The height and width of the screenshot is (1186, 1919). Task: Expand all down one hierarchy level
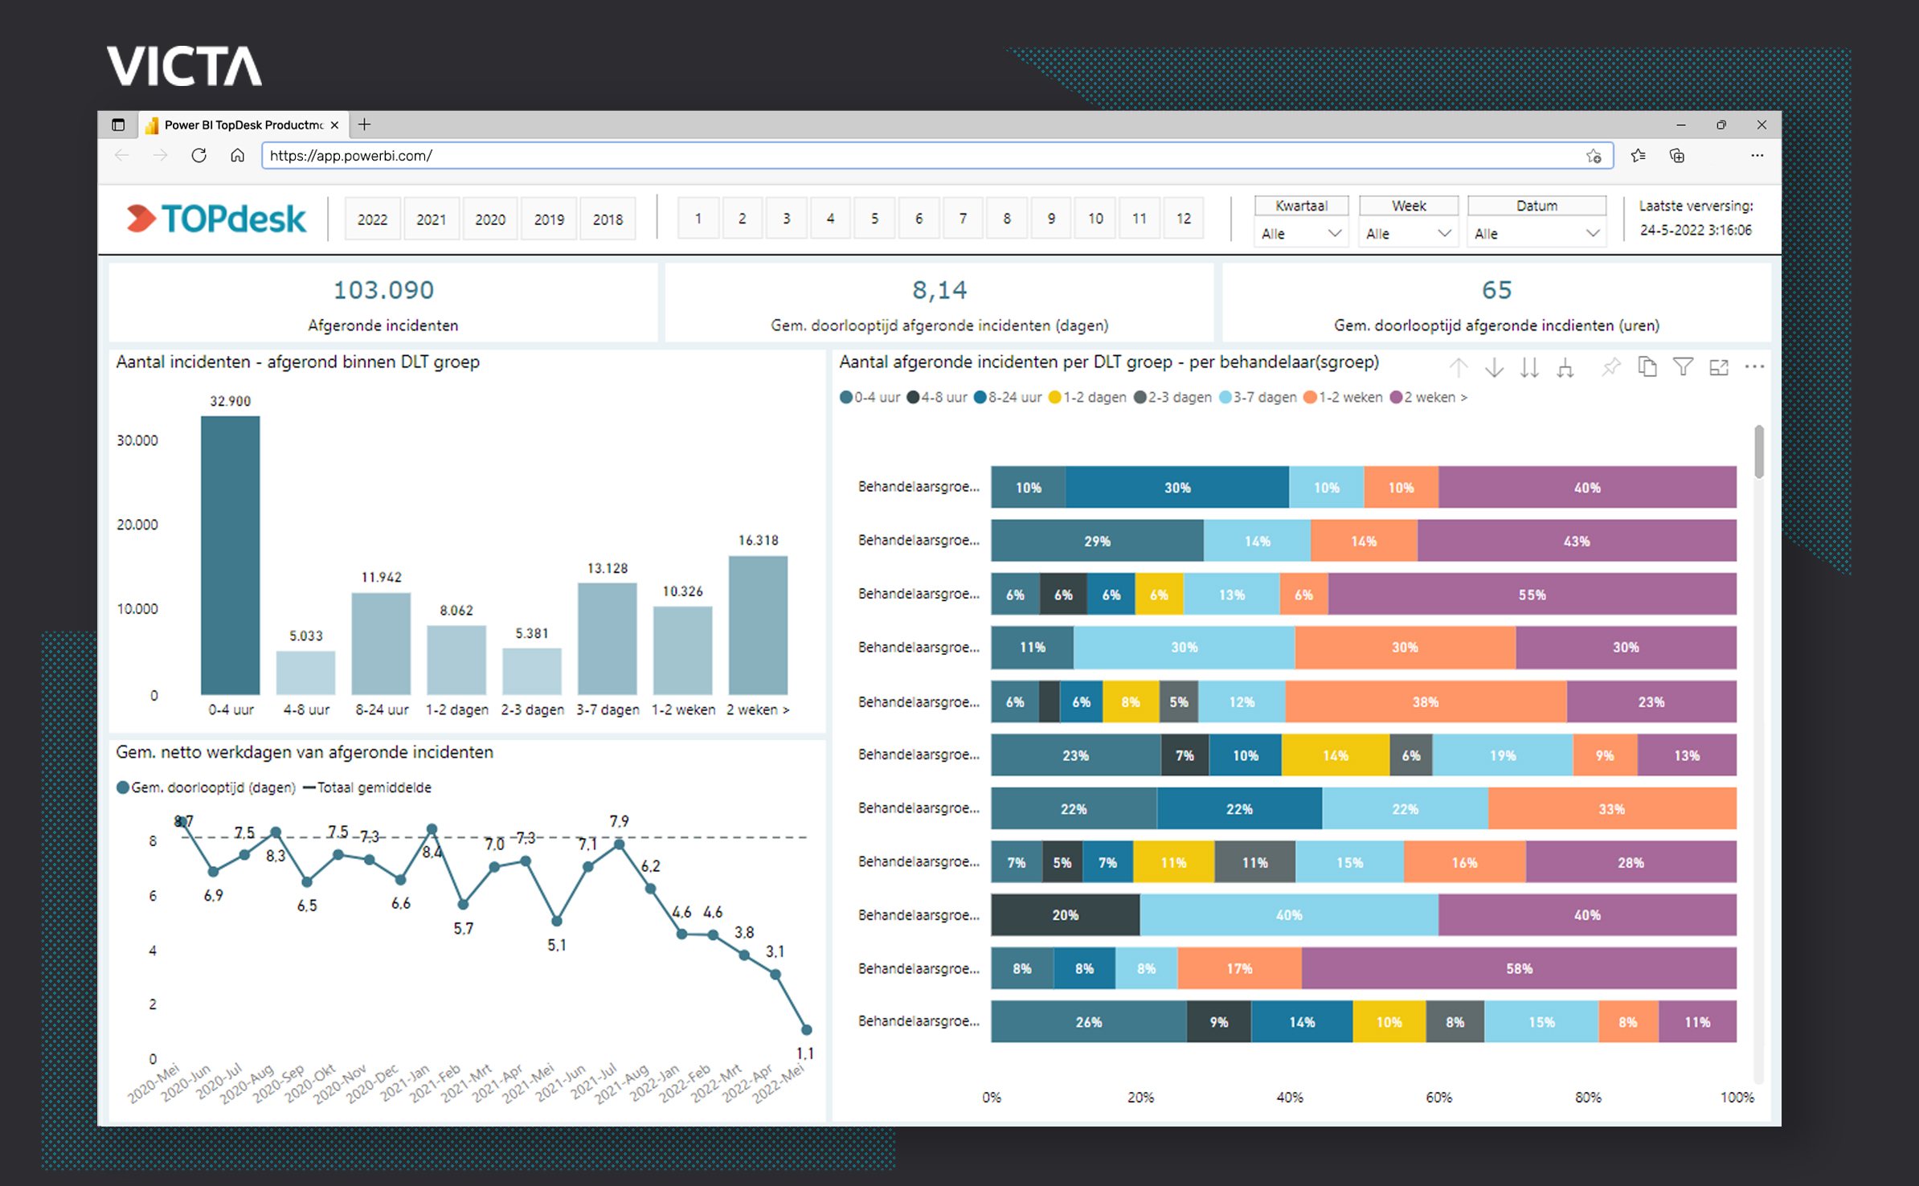tap(1565, 368)
